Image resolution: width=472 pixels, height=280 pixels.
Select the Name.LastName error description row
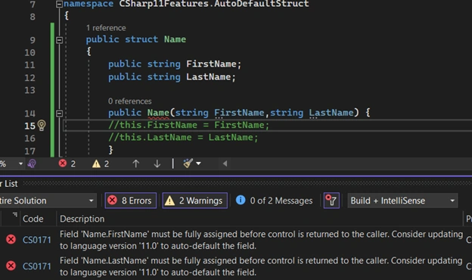coord(261,266)
